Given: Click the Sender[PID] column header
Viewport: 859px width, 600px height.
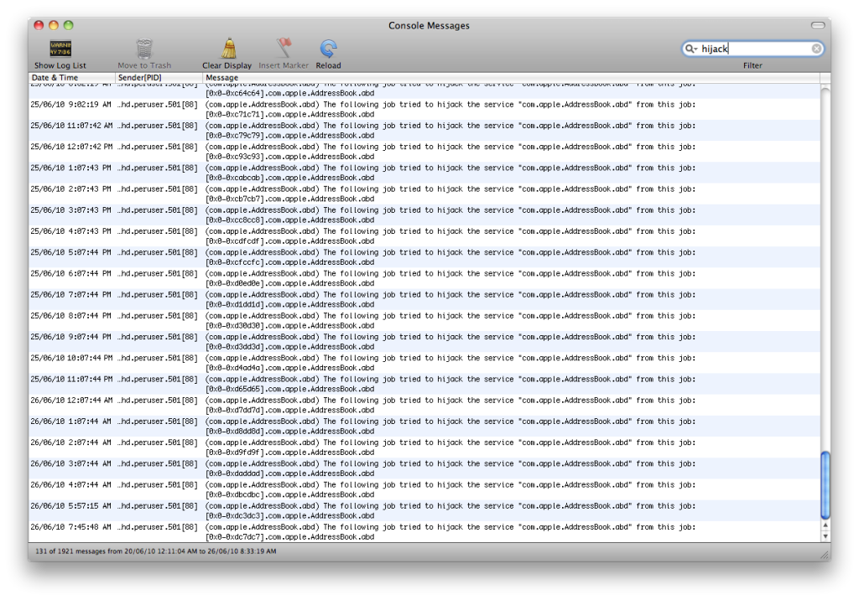Looking at the screenshot, I should [x=159, y=78].
